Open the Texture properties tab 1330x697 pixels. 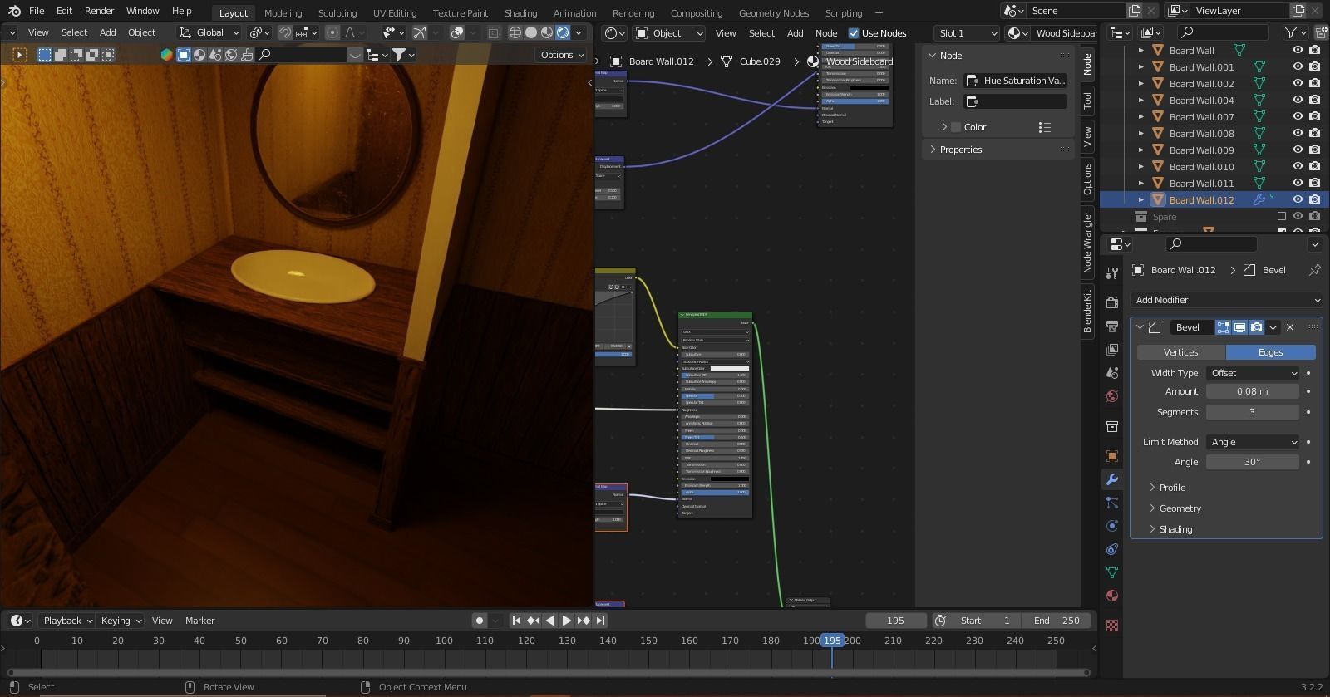[1112, 625]
